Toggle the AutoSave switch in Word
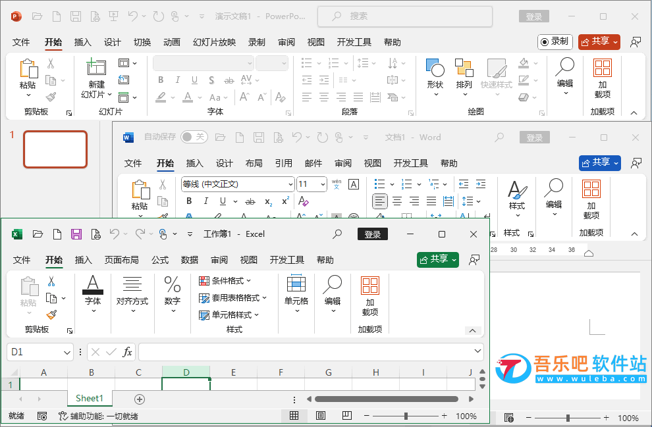 tap(194, 137)
